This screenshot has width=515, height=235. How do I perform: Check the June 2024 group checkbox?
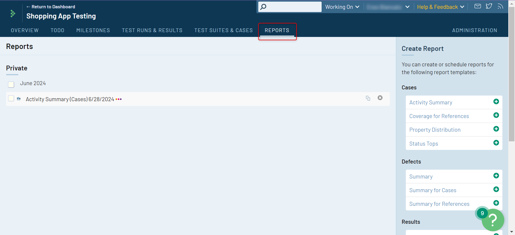(11, 85)
